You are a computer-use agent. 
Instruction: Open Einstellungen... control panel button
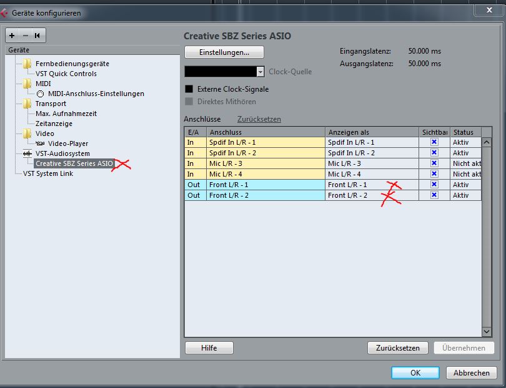pos(224,52)
